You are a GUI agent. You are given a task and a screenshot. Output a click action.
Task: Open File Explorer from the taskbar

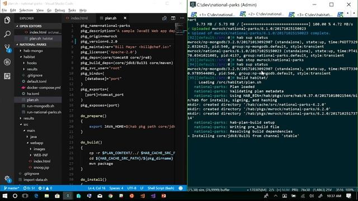pos(46,196)
